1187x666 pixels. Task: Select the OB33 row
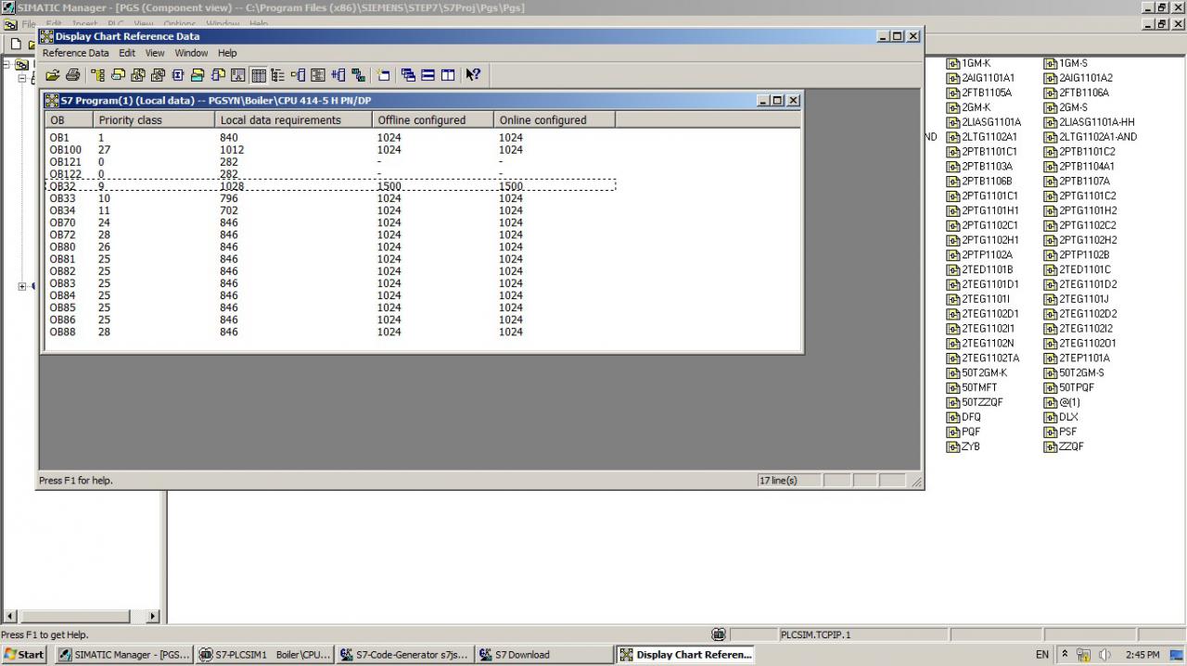tap(330, 198)
